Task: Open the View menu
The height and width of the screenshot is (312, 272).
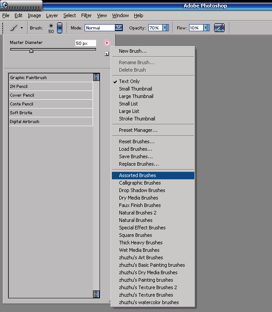Action: point(102,15)
